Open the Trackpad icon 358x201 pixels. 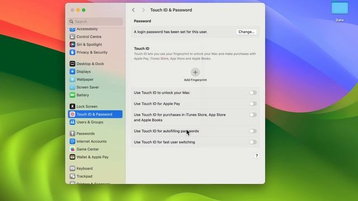point(72,176)
